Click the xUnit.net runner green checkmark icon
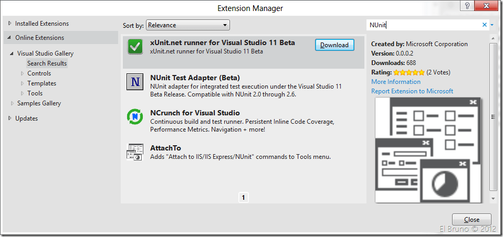 pos(135,47)
